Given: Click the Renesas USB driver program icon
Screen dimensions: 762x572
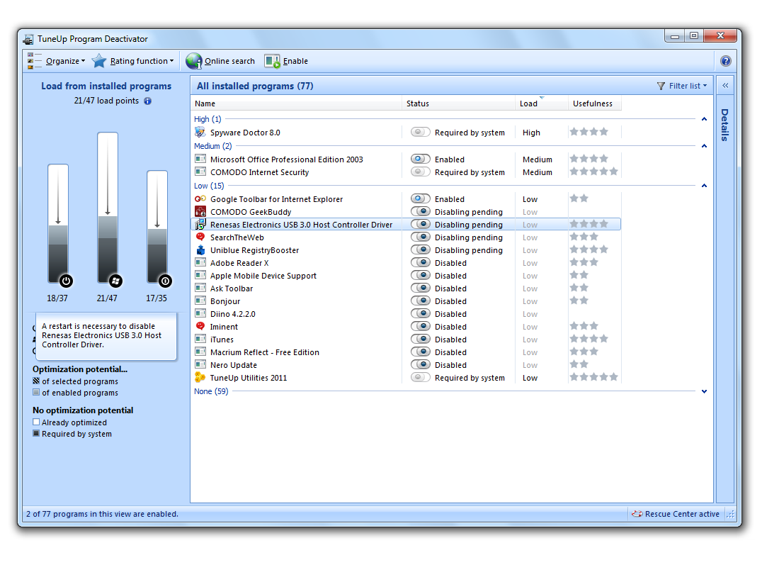Looking at the screenshot, I should (200, 224).
